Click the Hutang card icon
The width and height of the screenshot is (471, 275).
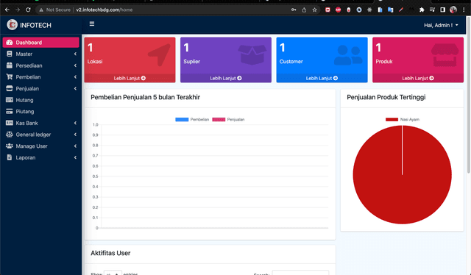tap(10, 100)
